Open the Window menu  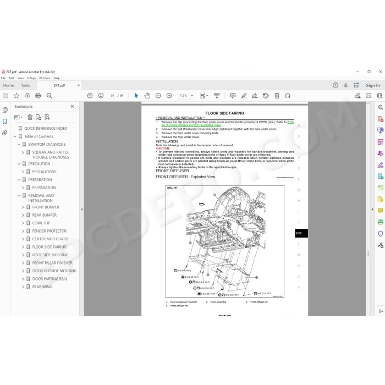[x=45, y=78]
